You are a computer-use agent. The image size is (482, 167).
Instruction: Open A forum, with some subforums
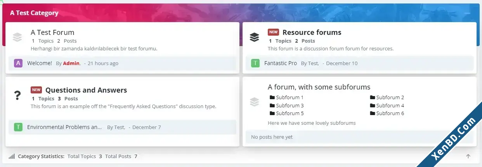[319, 87]
